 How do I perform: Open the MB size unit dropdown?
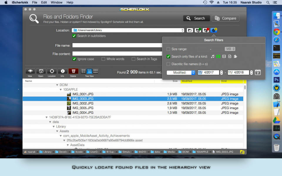click(x=230, y=49)
